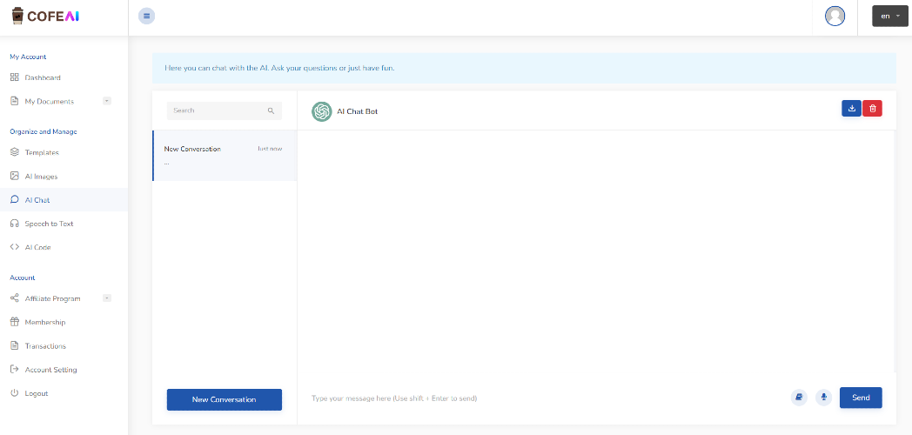Screen dimensions: 912x435
Task: Click the AI Code brackets icon
Action: click(15, 246)
